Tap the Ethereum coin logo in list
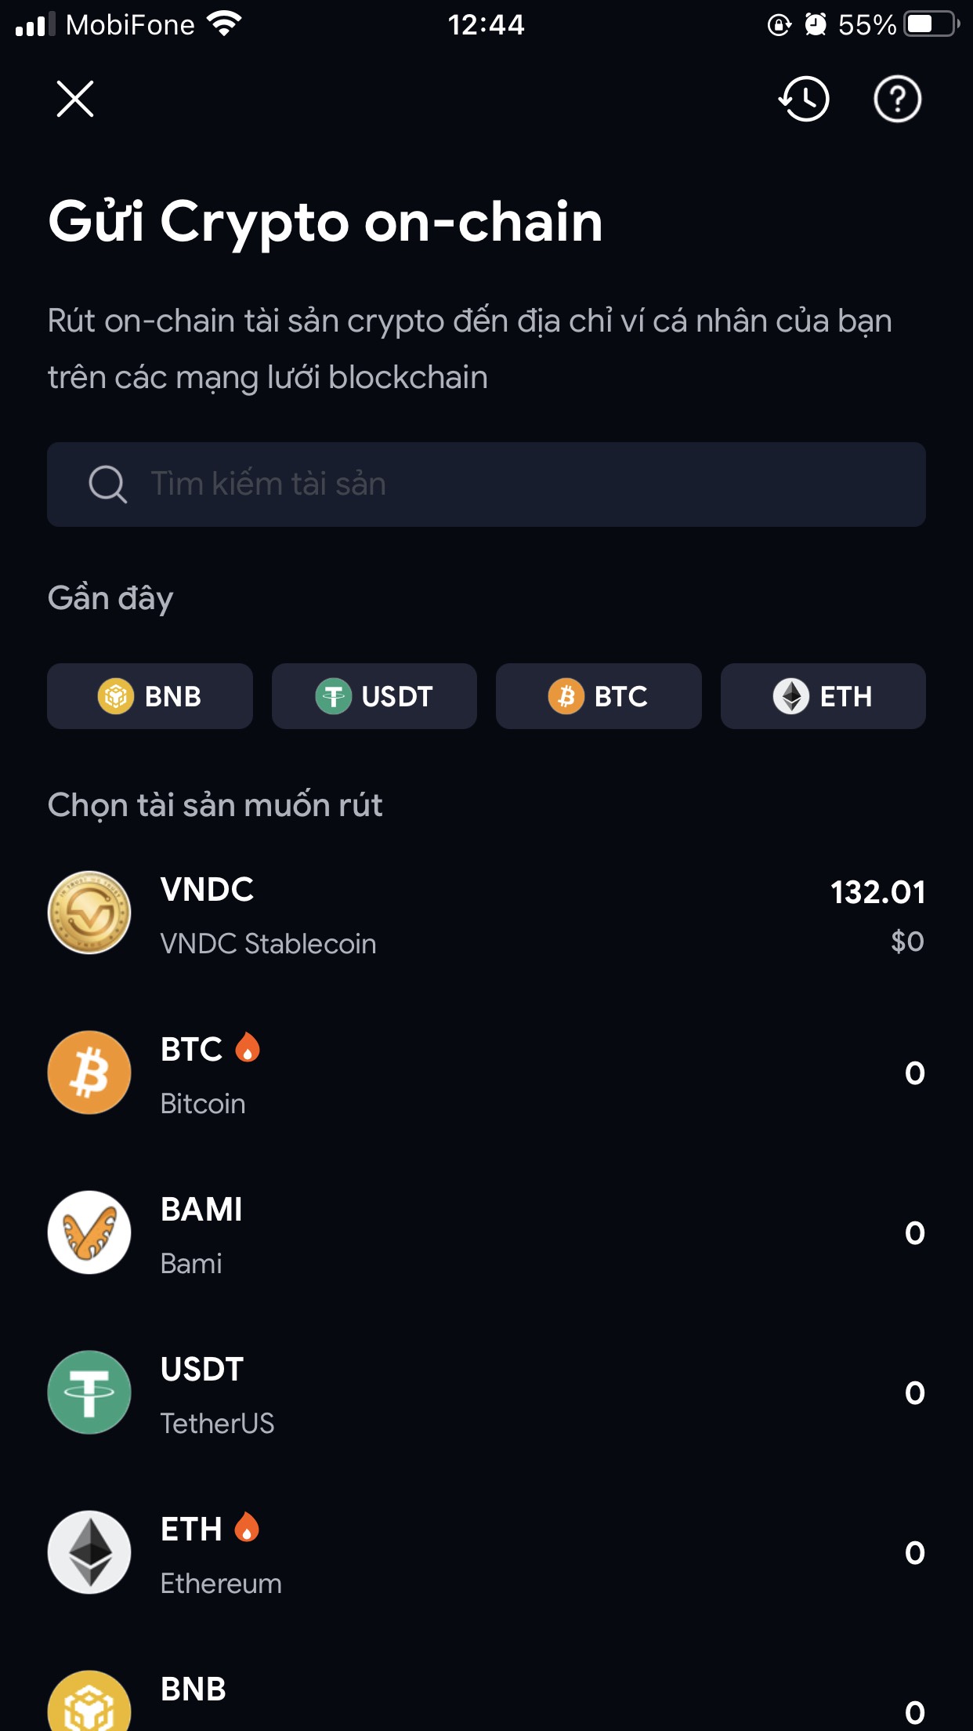The height and width of the screenshot is (1731, 973). pos(89,1552)
